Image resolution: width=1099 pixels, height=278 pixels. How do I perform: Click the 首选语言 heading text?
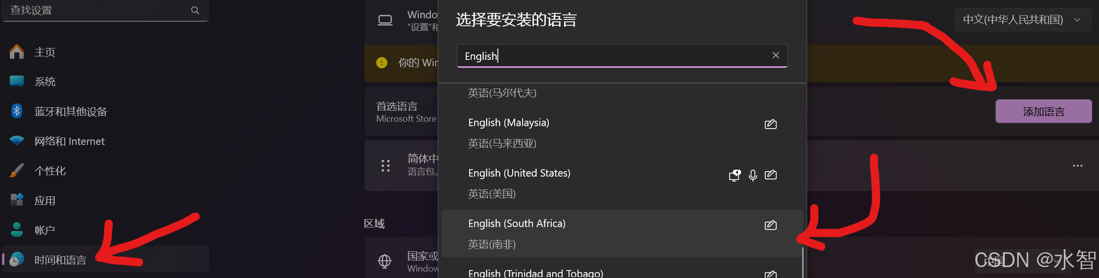[x=396, y=106]
